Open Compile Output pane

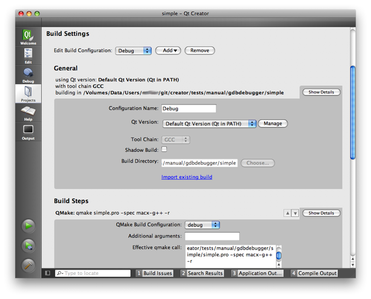point(314,273)
